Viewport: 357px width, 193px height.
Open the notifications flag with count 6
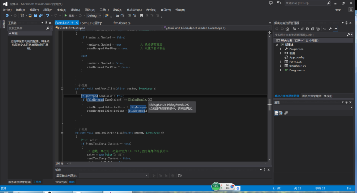(279, 3)
